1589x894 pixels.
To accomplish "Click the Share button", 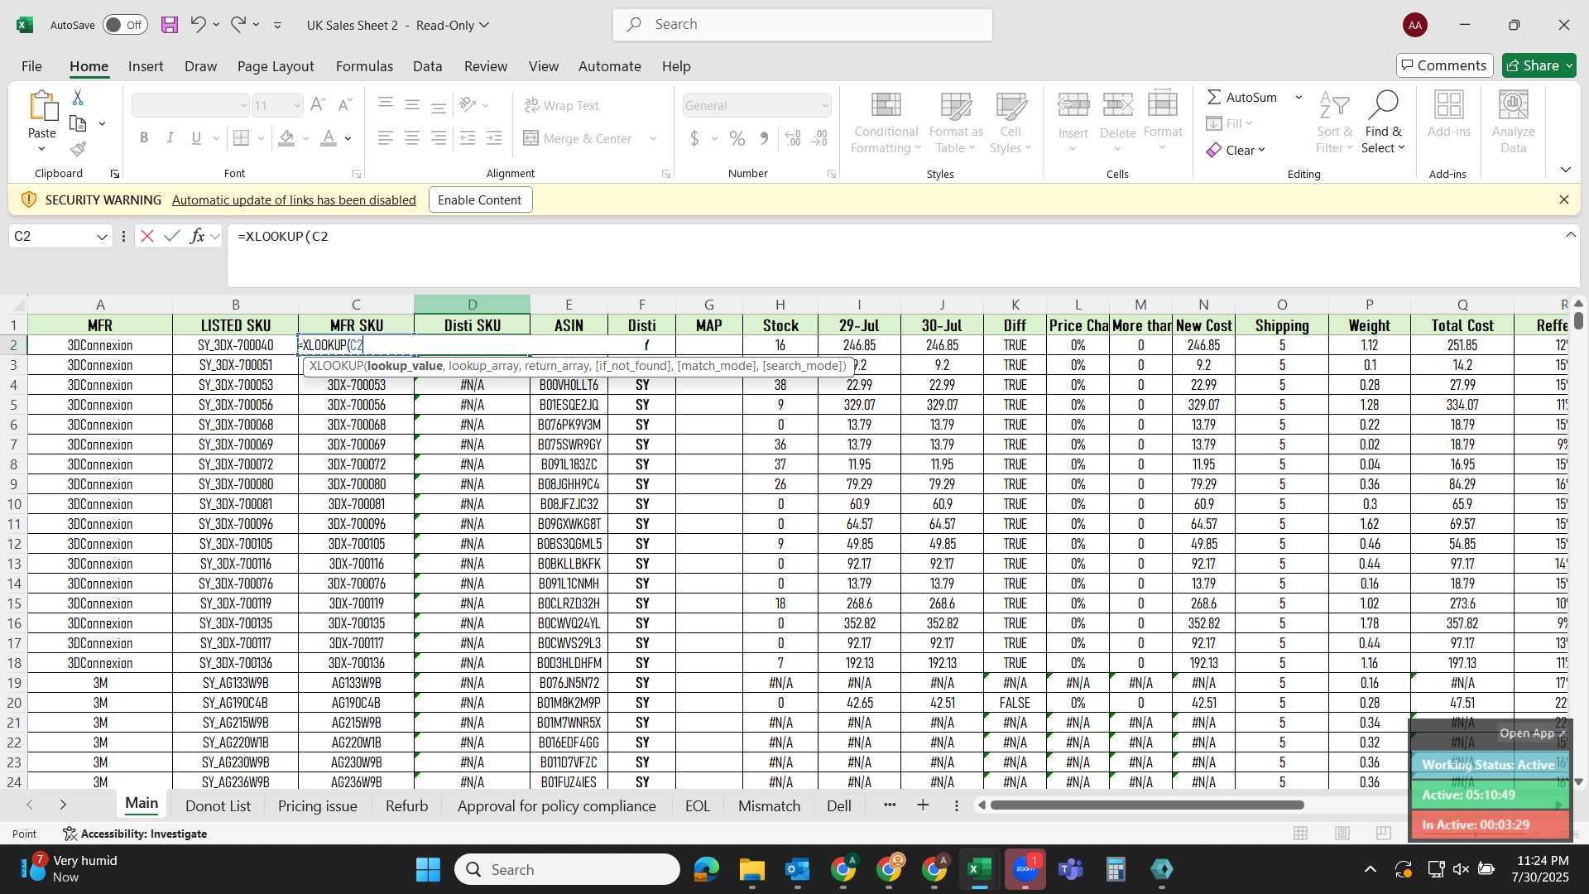I will click(x=1539, y=65).
